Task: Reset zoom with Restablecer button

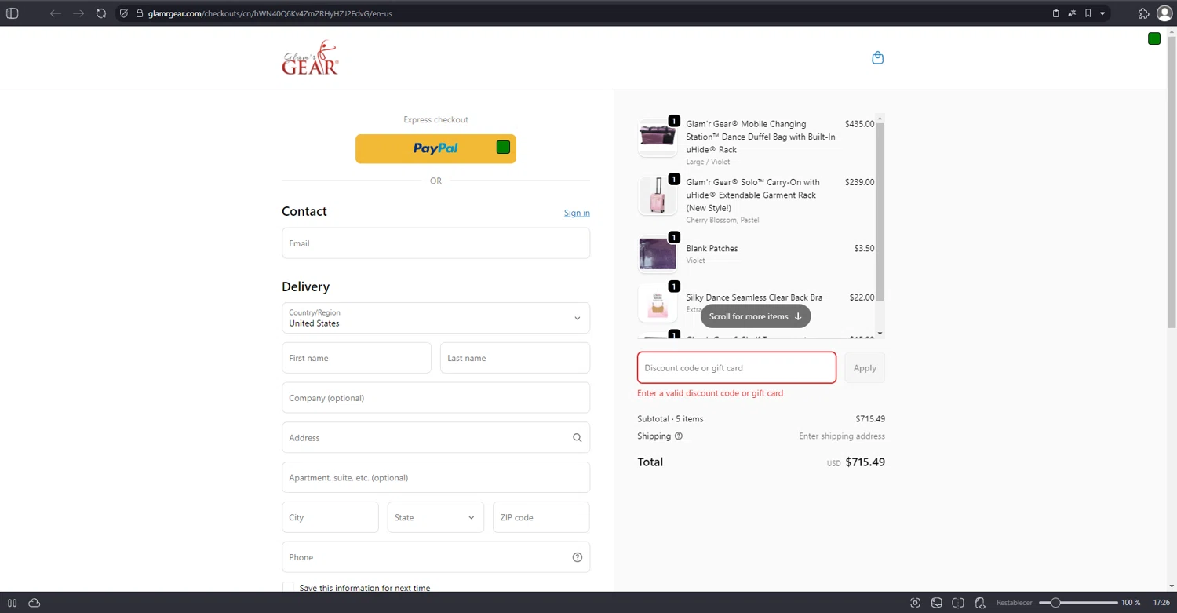Action: click(1014, 603)
